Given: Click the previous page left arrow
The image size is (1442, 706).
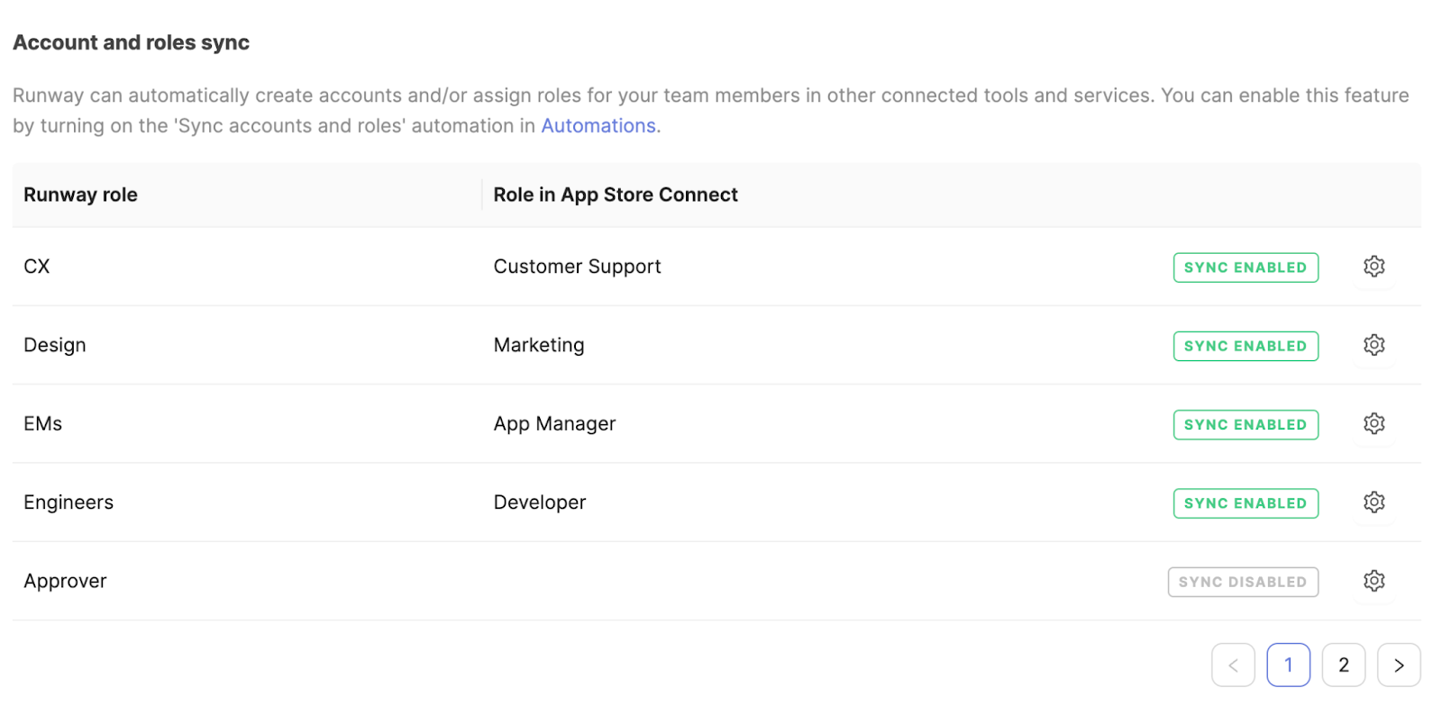Looking at the screenshot, I should [x=1233, y=665].
